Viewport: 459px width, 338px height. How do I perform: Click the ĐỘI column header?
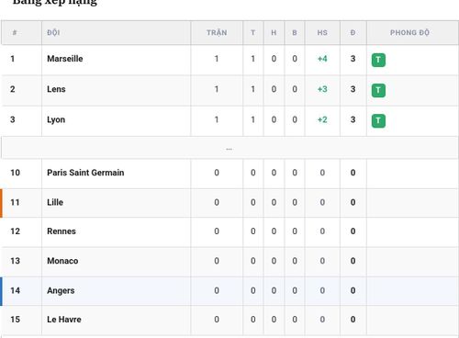click(53, 33)
